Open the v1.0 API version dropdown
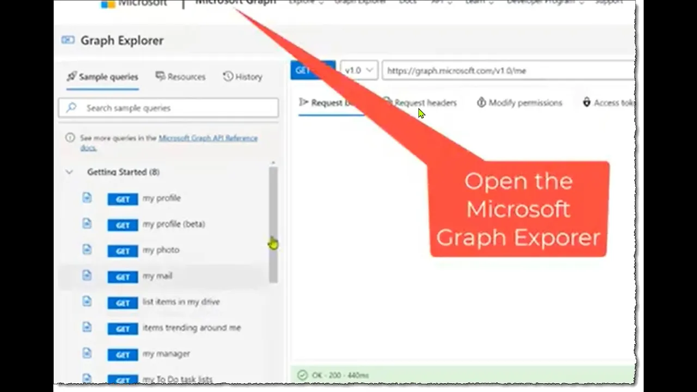Viewport: 697px width, 392px height. pos(359,70)
